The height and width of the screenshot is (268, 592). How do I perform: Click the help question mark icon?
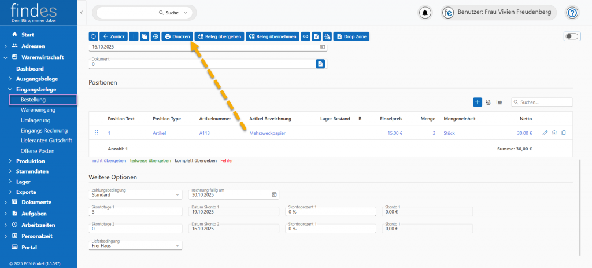(x=572, y=13)
